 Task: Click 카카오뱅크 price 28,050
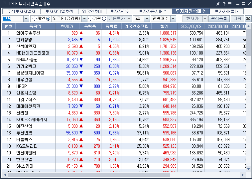(72, 67)
